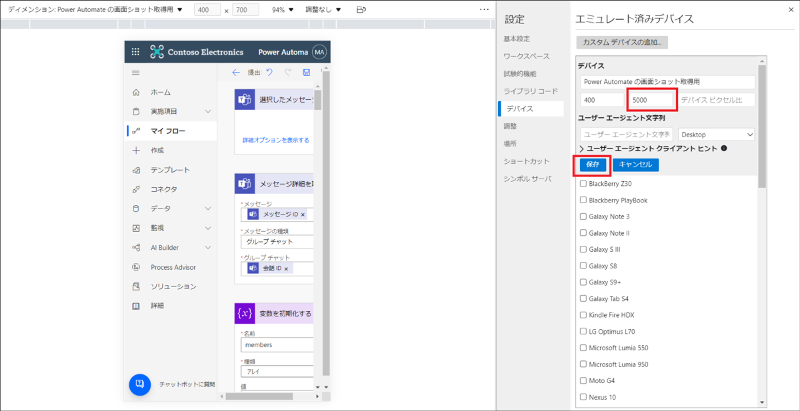
Task: Check the Galaxy Note II box
Action: coord(583,233)
